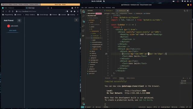
Task: Open Source Control view in VS Code
Action: click(83, 21)
